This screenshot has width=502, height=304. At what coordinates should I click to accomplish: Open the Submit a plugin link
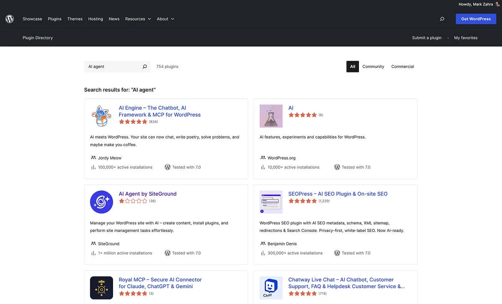tap(427, 38)
